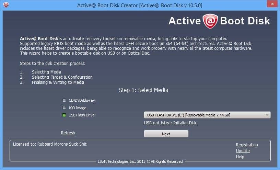
Task: Click the 'Selecting Media' step text
Action: tap(46, 72)
